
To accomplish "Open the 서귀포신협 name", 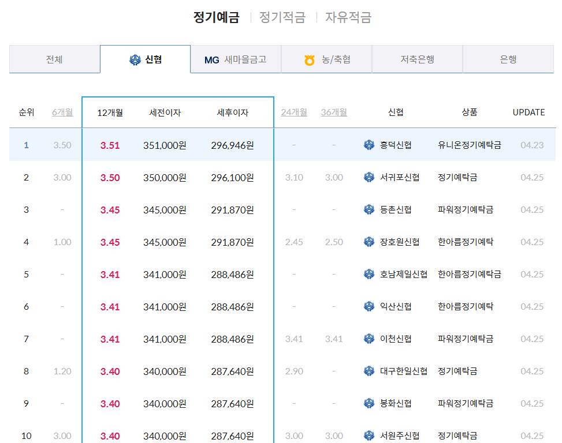I will tap(400, 177).
